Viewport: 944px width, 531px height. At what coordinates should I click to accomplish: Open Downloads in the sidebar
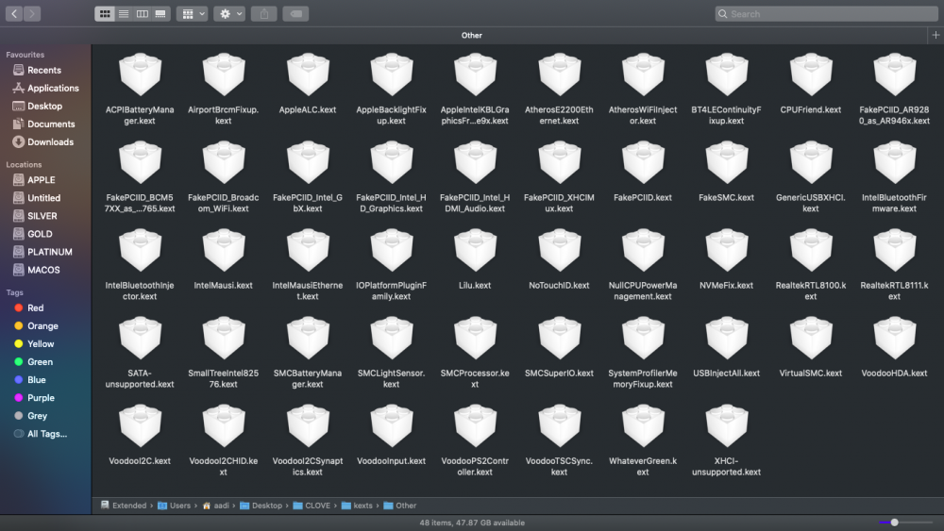point(42,141)
